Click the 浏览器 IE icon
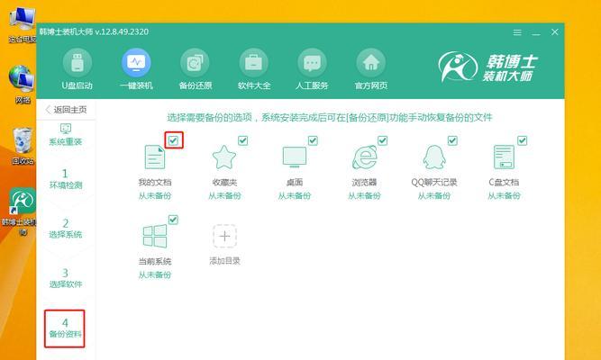601x360 pixels. tap(365, 157)
